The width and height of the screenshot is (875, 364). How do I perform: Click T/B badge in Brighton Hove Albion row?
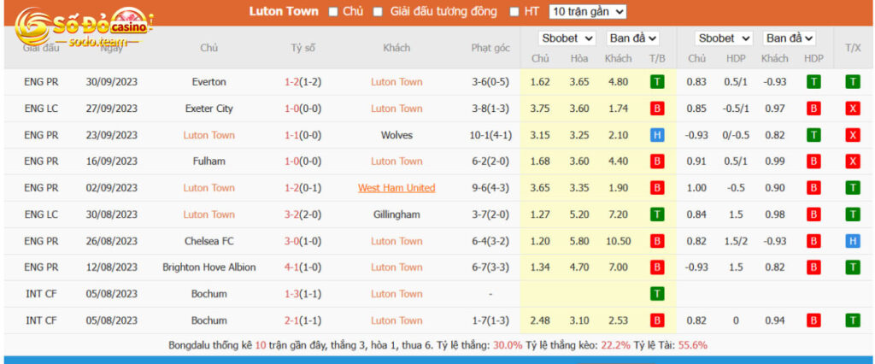pos(657,267)
